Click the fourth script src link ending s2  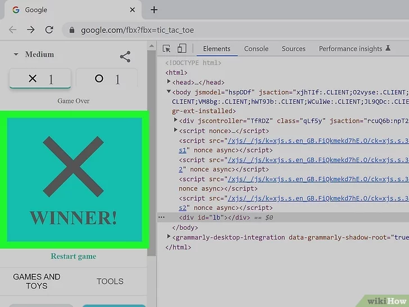318,198
